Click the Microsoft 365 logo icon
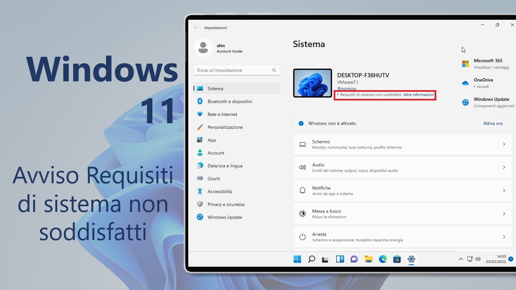Viewport: 516px width, 290px height. pos(465,64)
